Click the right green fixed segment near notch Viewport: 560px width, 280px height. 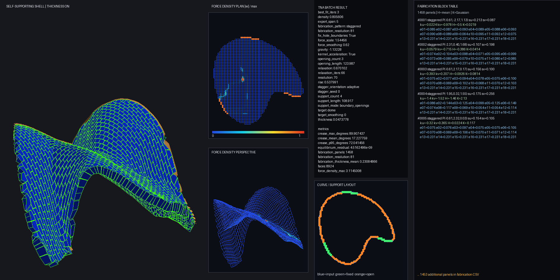tap(385, 240)
